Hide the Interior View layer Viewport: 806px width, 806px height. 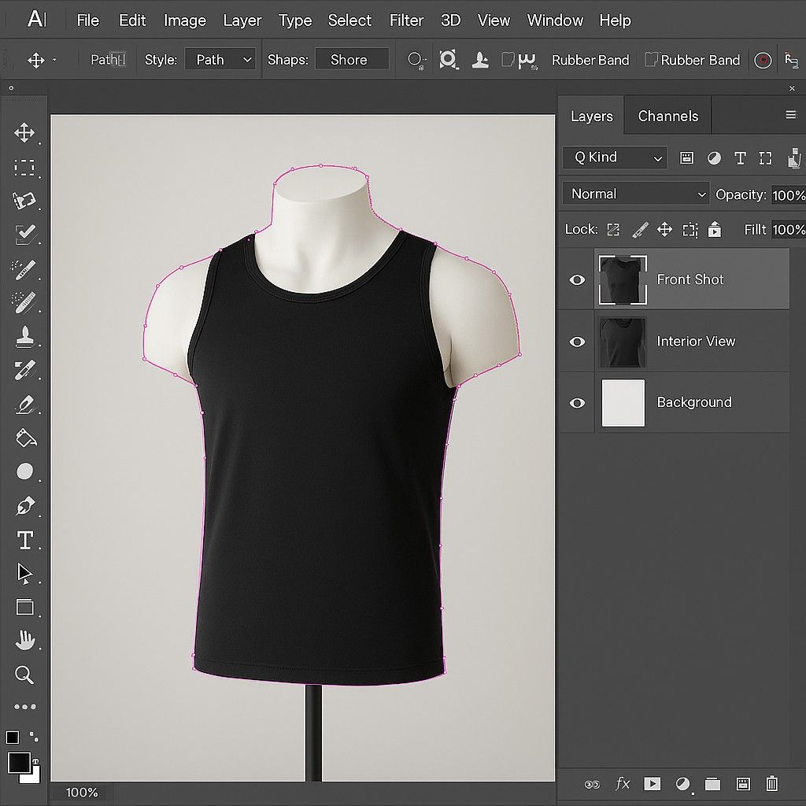(577, 342)
